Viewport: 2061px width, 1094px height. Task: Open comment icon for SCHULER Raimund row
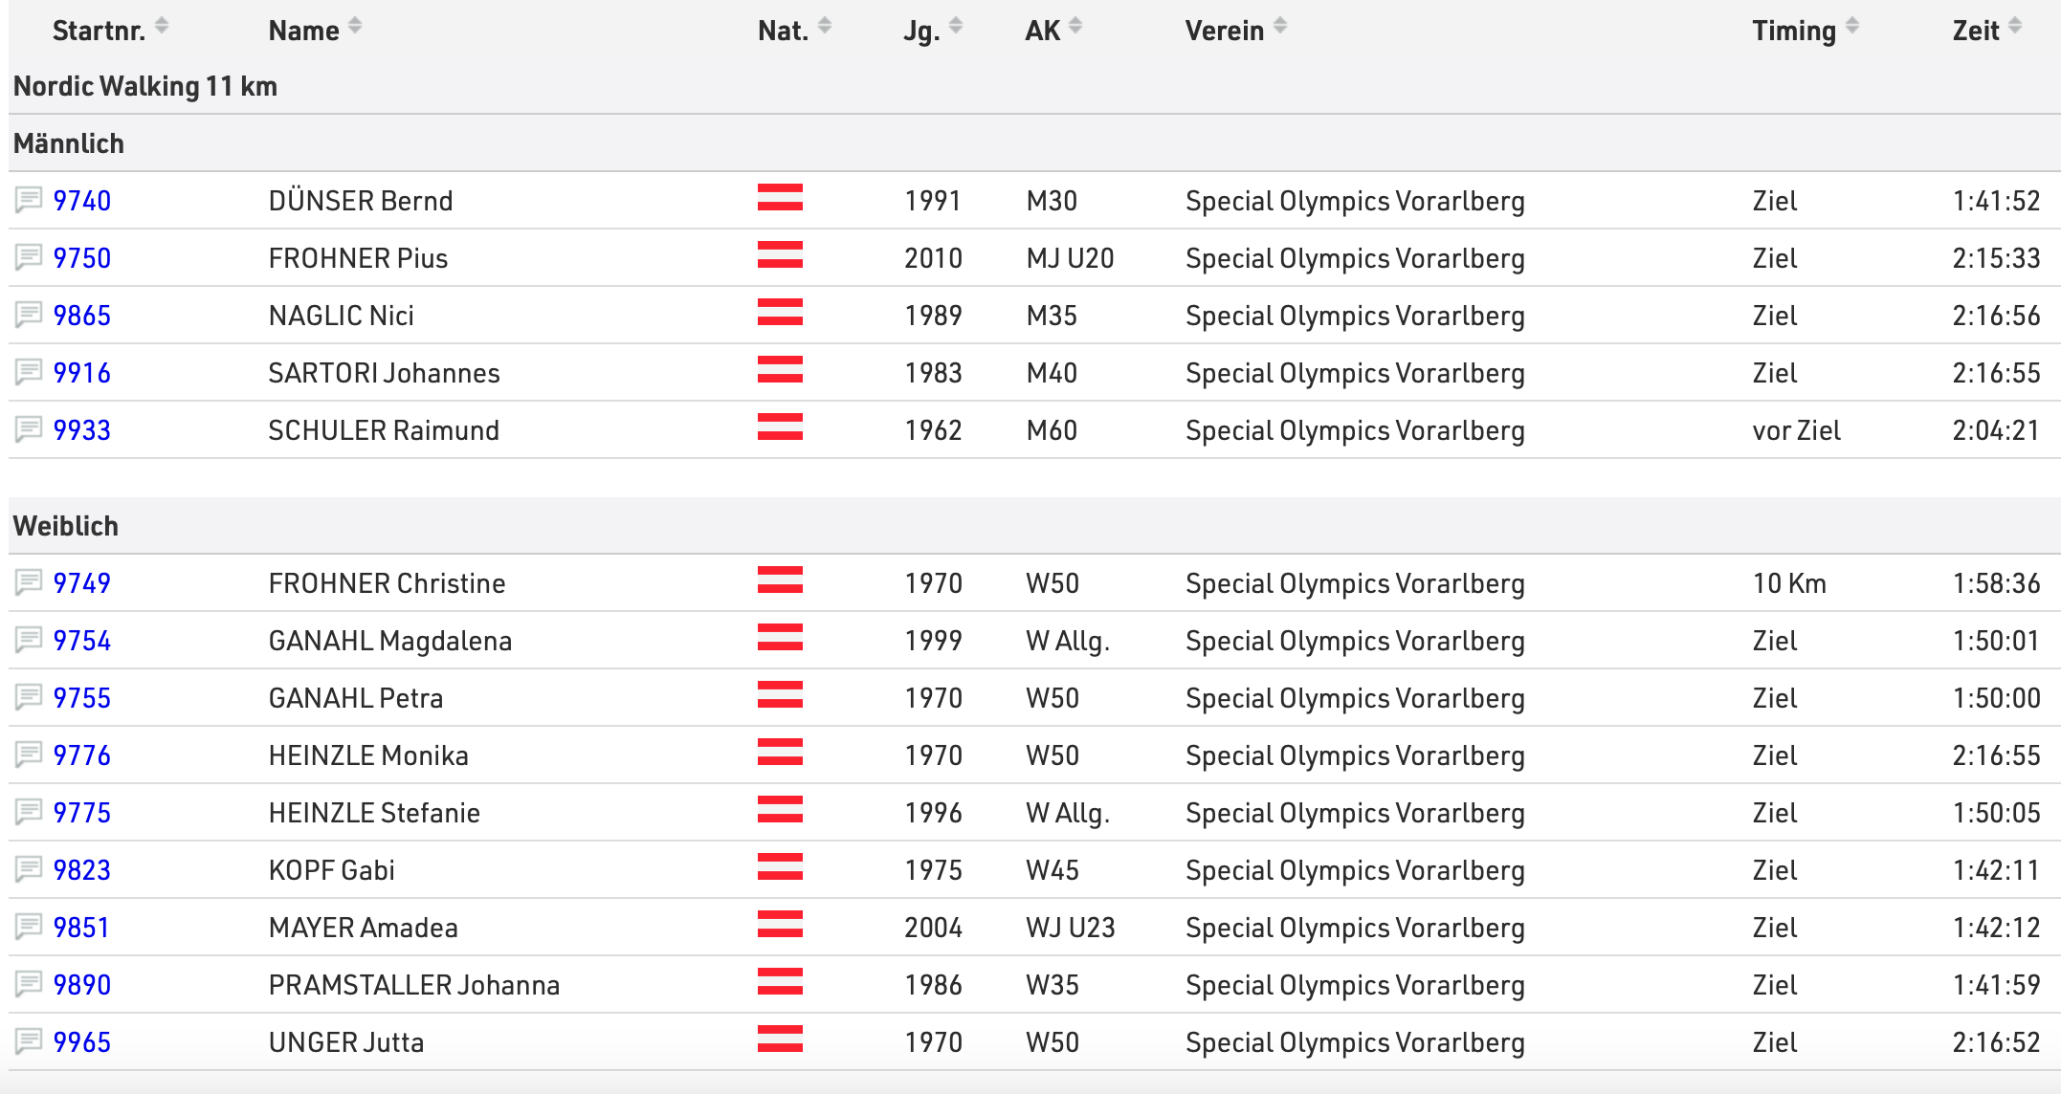(x=29, y=429)
